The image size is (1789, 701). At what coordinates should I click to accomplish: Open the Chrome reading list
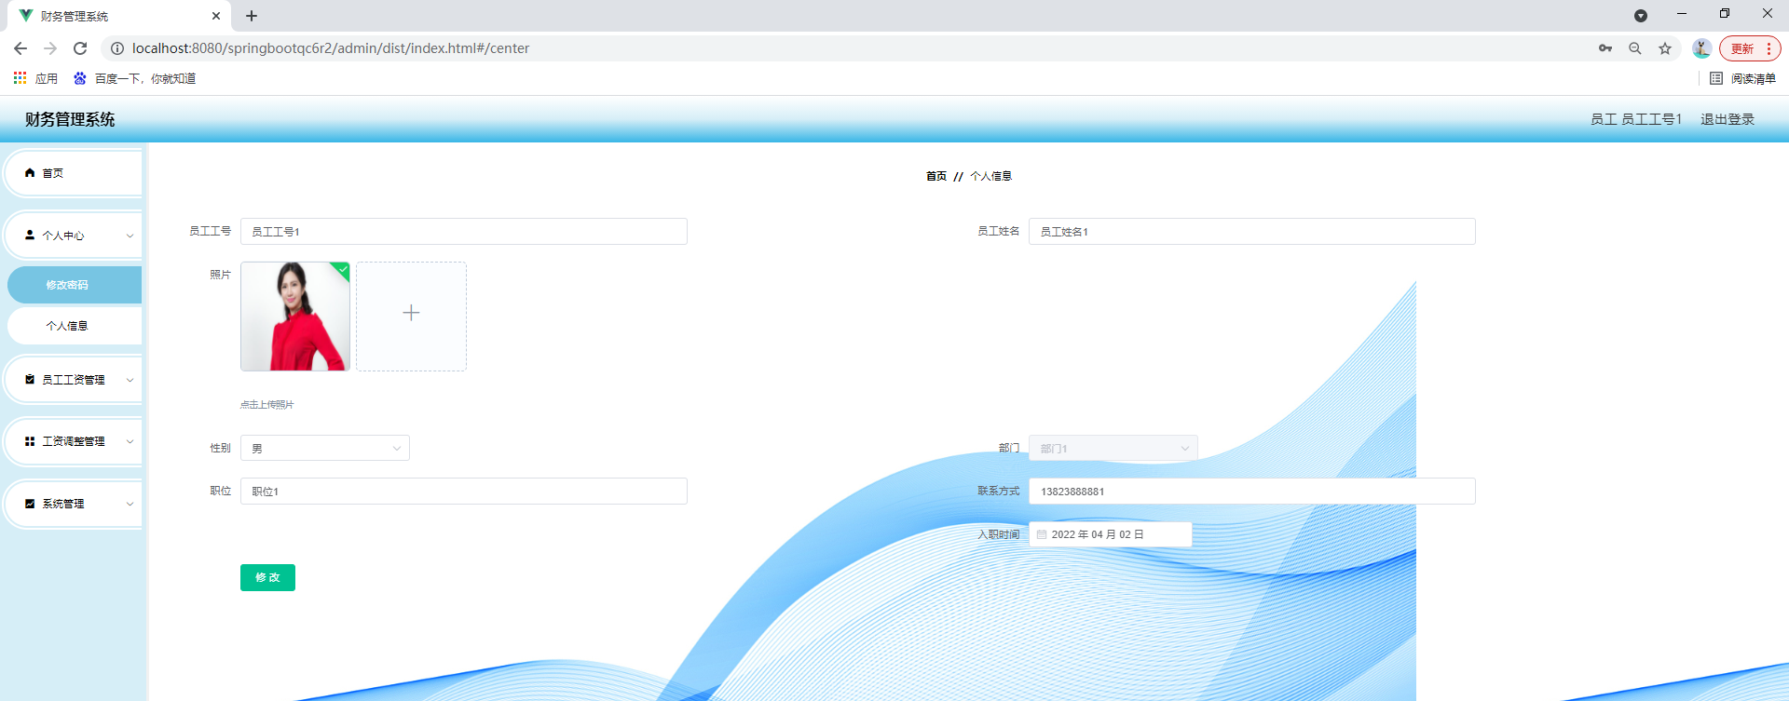click(x=1743, y=79)
